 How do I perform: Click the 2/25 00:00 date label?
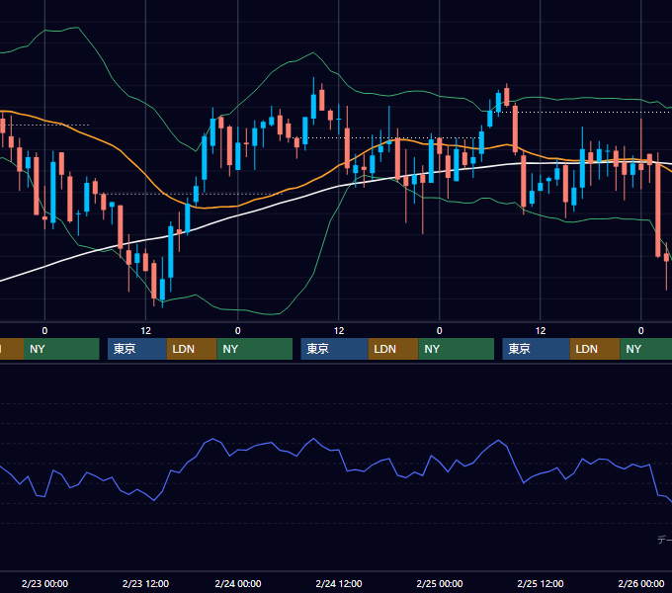(x=440, y=583)
